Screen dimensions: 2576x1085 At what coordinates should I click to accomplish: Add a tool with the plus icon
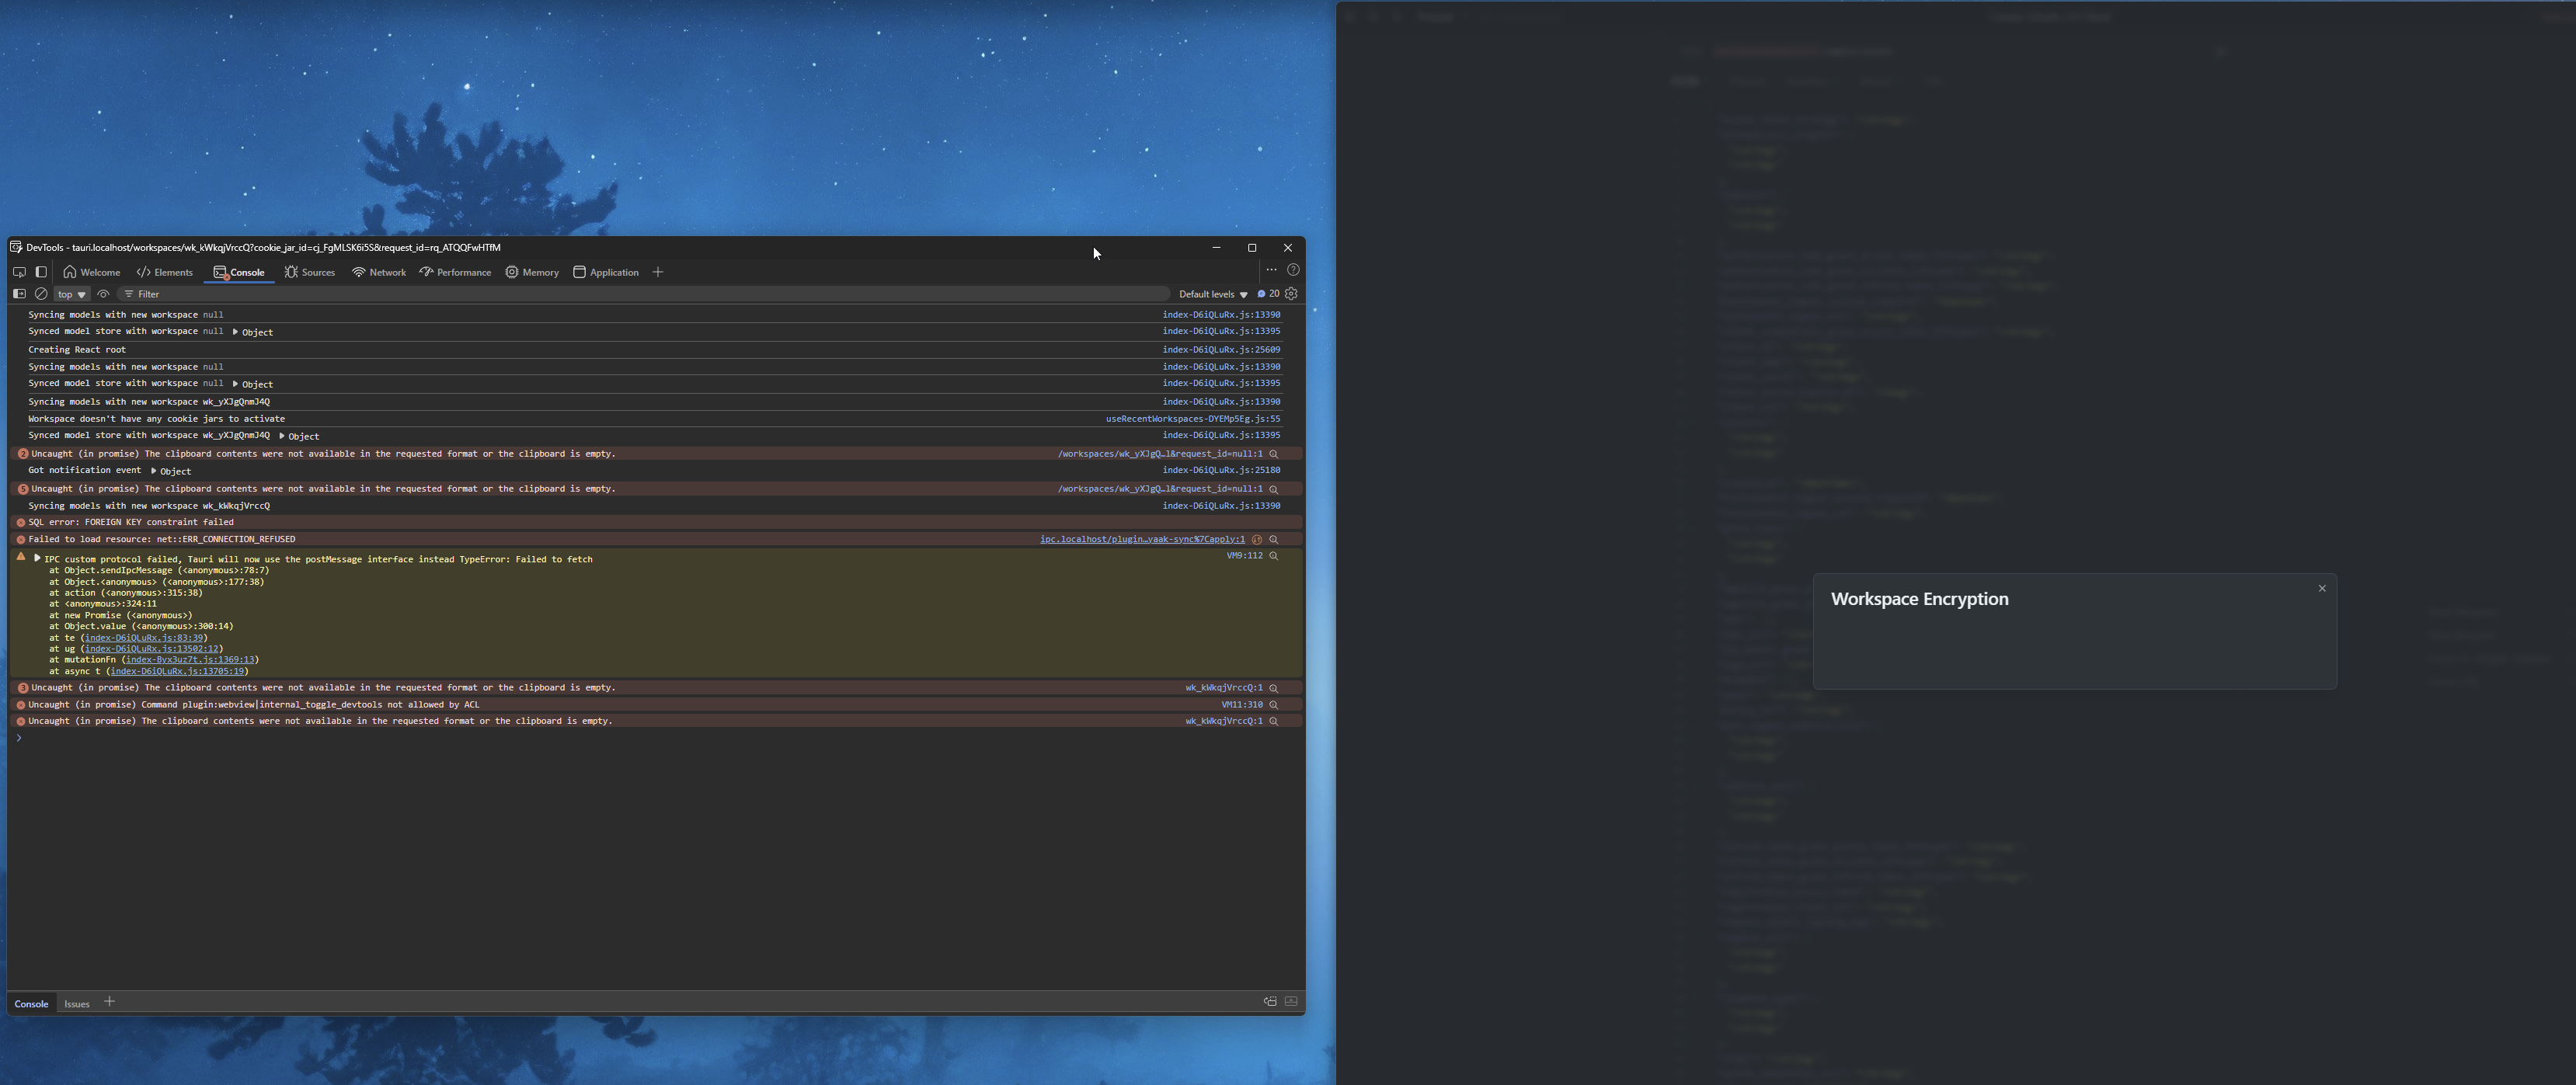click(658, 272)
